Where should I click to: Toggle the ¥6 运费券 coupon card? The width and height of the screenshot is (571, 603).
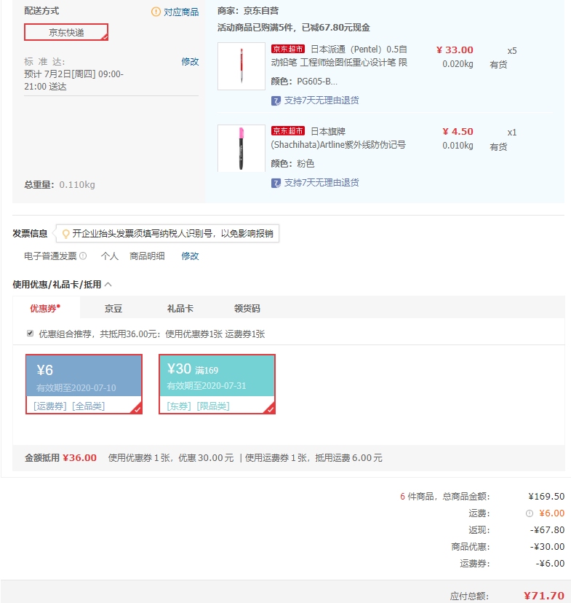pos(84,385)
